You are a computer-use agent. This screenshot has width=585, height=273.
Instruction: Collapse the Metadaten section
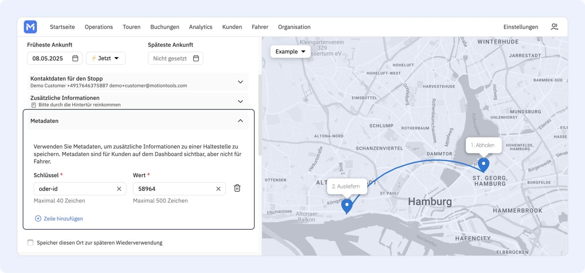pyautogui.click(x=138, y=121)
